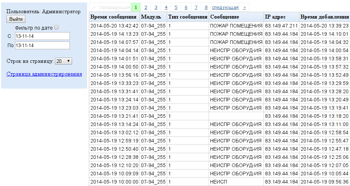
Task: Go to page 4 in pagination
Action: [x=166, y=7]
